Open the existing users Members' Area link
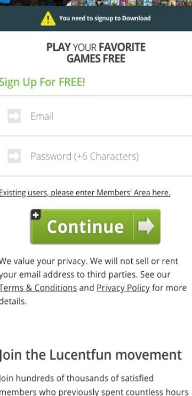The width and height of the screenshot is (192, 396). [85, 193]
